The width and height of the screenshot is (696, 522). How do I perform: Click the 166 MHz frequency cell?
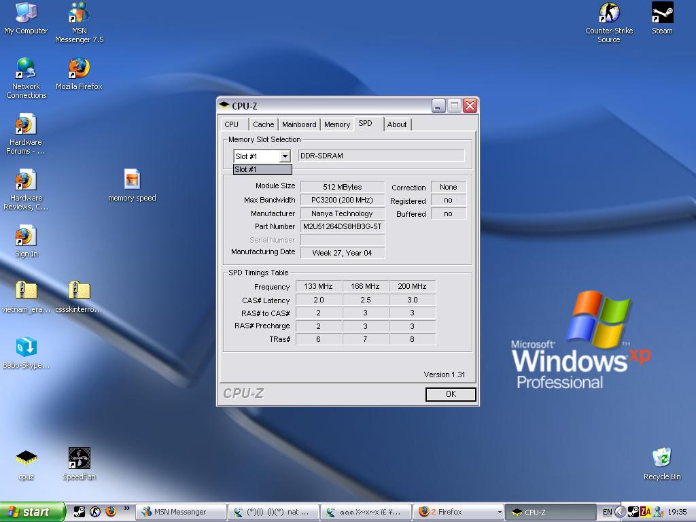(365, 286)
